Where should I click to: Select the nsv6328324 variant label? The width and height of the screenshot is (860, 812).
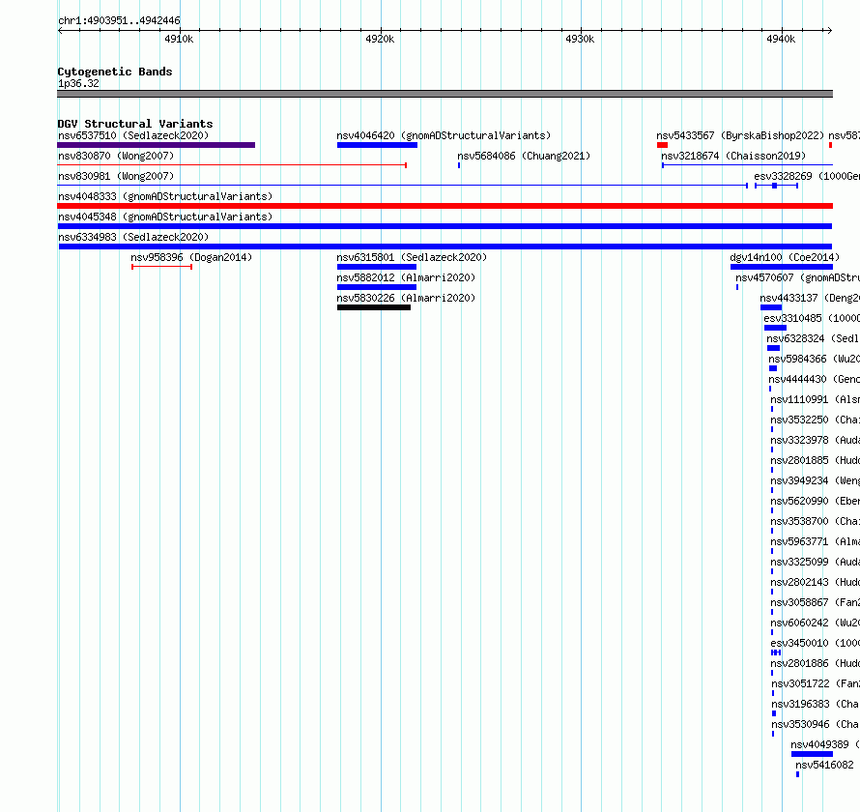point(813,338)
